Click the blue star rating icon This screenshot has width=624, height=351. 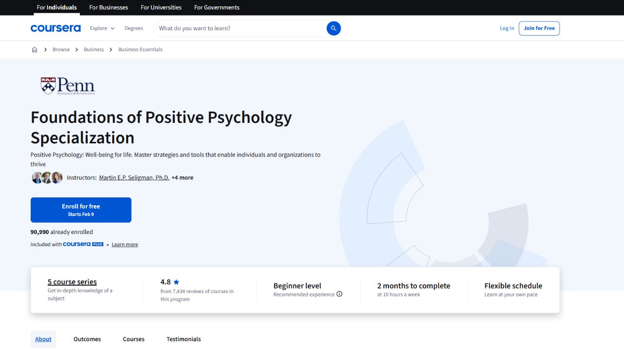176,282
